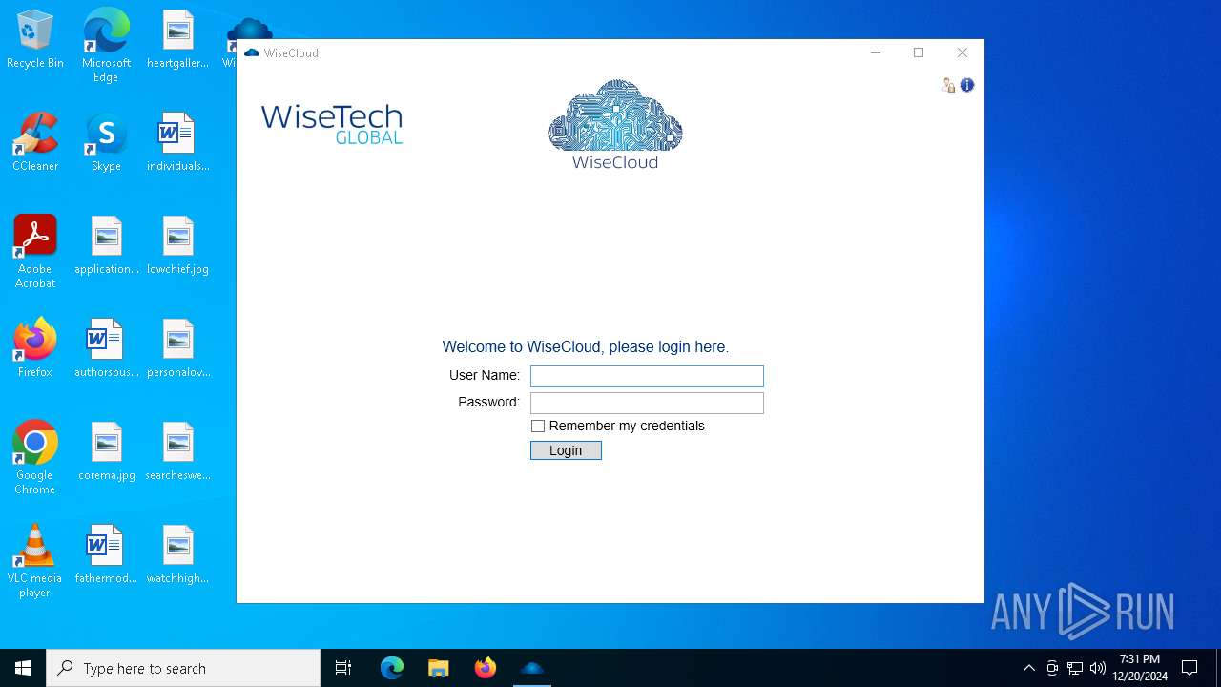The image size is (1221, 687).
Task: Select the personalov... image file
Action: pos(178,349)
